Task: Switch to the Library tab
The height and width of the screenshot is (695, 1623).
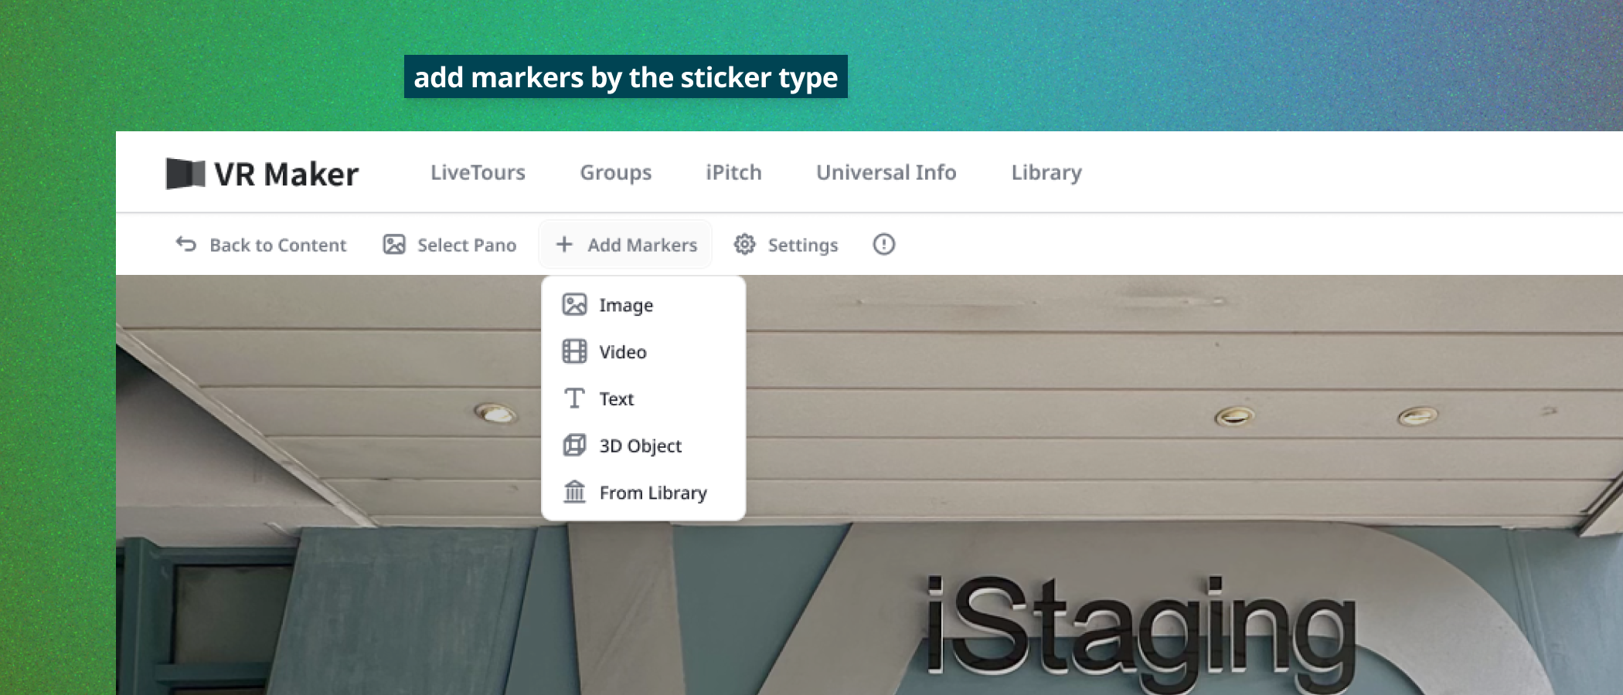Action: (1046, 172)
